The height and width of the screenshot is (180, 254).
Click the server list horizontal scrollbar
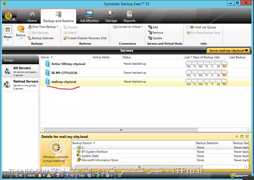click(121, 130)
